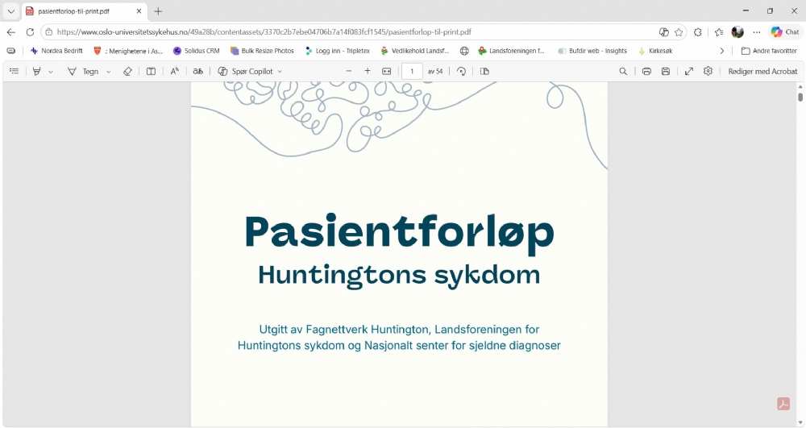Enter PDF full screen mode
The height and width of the screenshot is (428, 806).
point(689,72)
